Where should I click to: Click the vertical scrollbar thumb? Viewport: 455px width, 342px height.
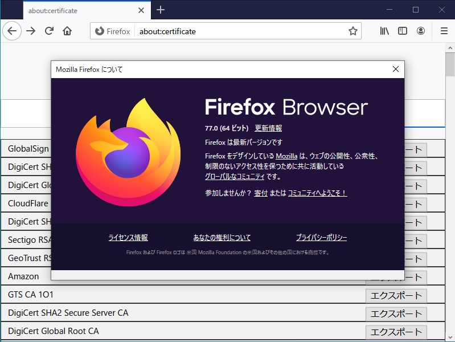pyautogui.click(x=450, y=64)
